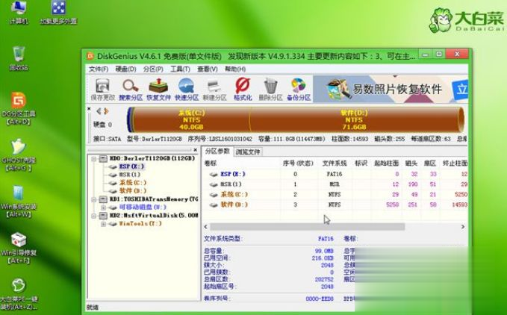Image resolution: width=507 pixels, height=315 pixels.
Task: Open the 查看(V) menu
Action: 208,69
